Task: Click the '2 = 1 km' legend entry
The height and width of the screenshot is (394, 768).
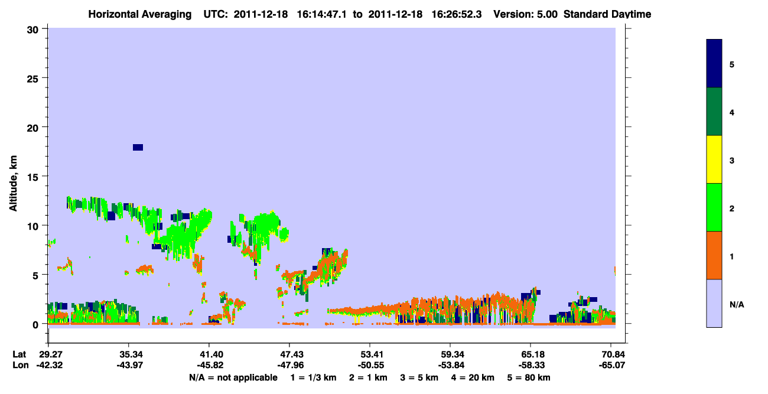Action: coord(369,377)
